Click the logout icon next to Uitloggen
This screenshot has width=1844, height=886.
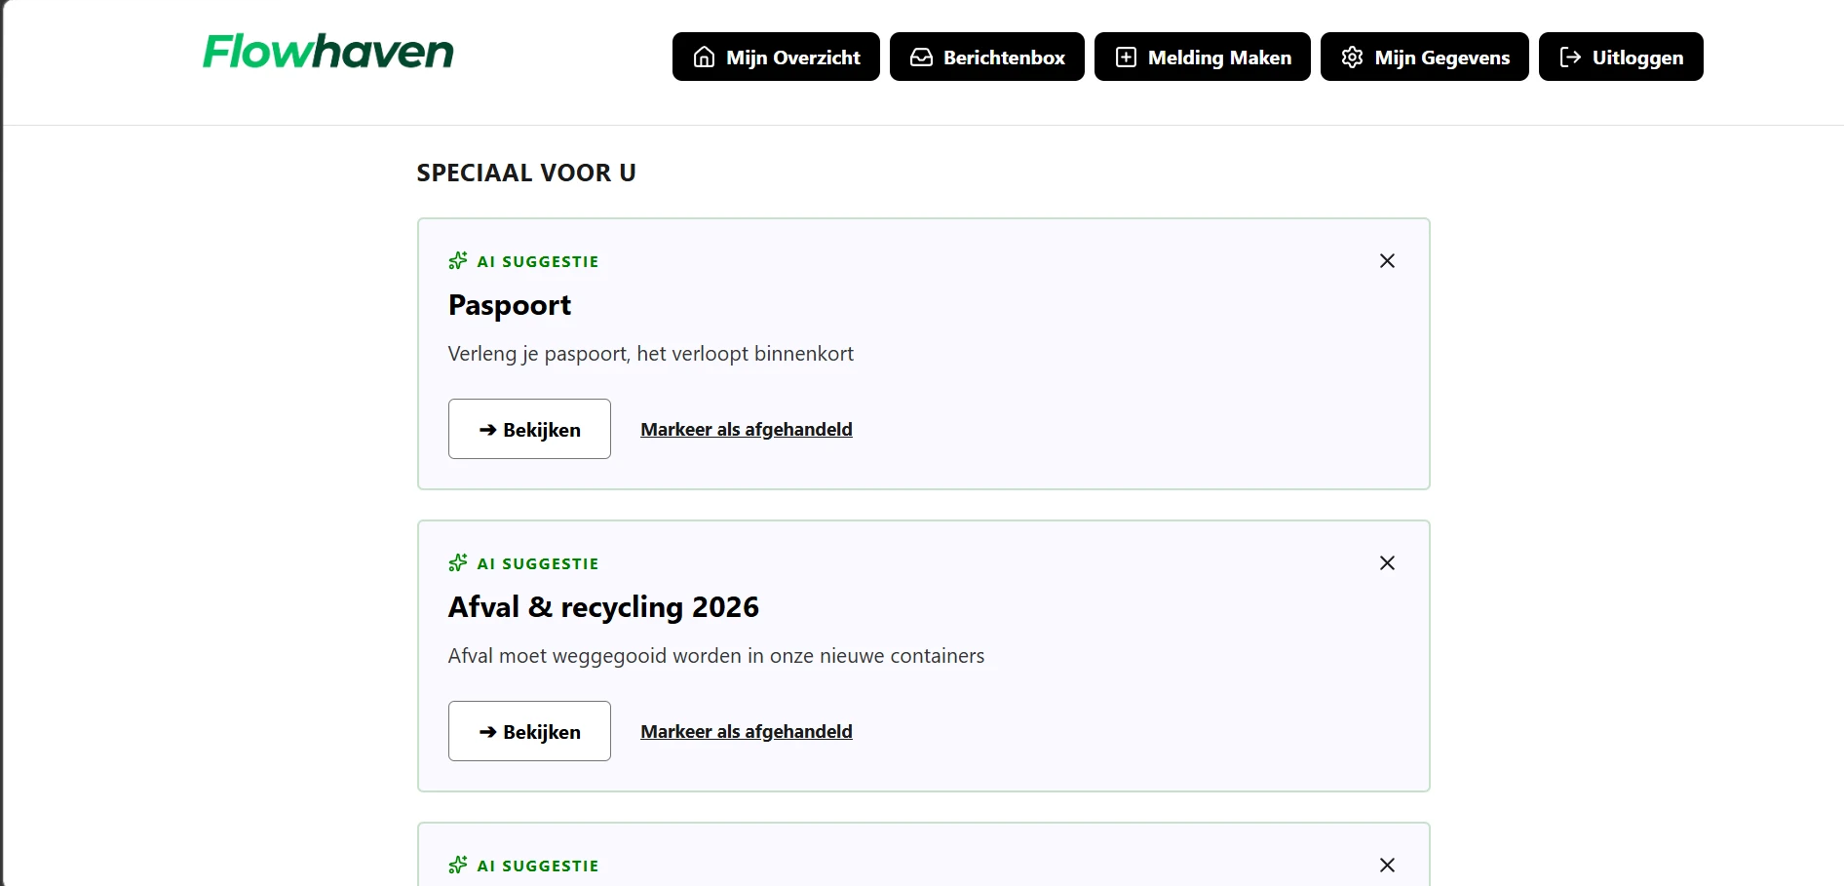(x=1570, y=57)
